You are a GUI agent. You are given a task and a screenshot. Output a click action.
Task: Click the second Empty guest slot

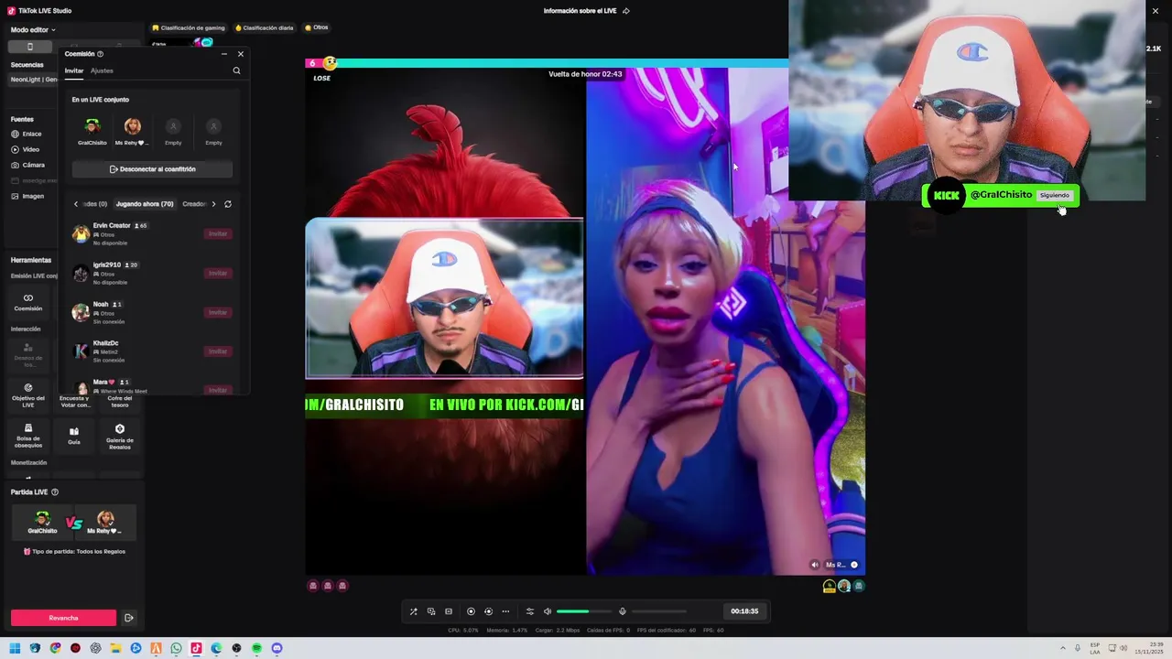tap(213, 126)
